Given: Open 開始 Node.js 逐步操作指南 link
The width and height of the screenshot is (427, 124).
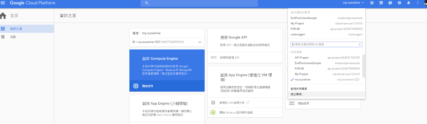Looking at the screenshot, I should (236, 113).
